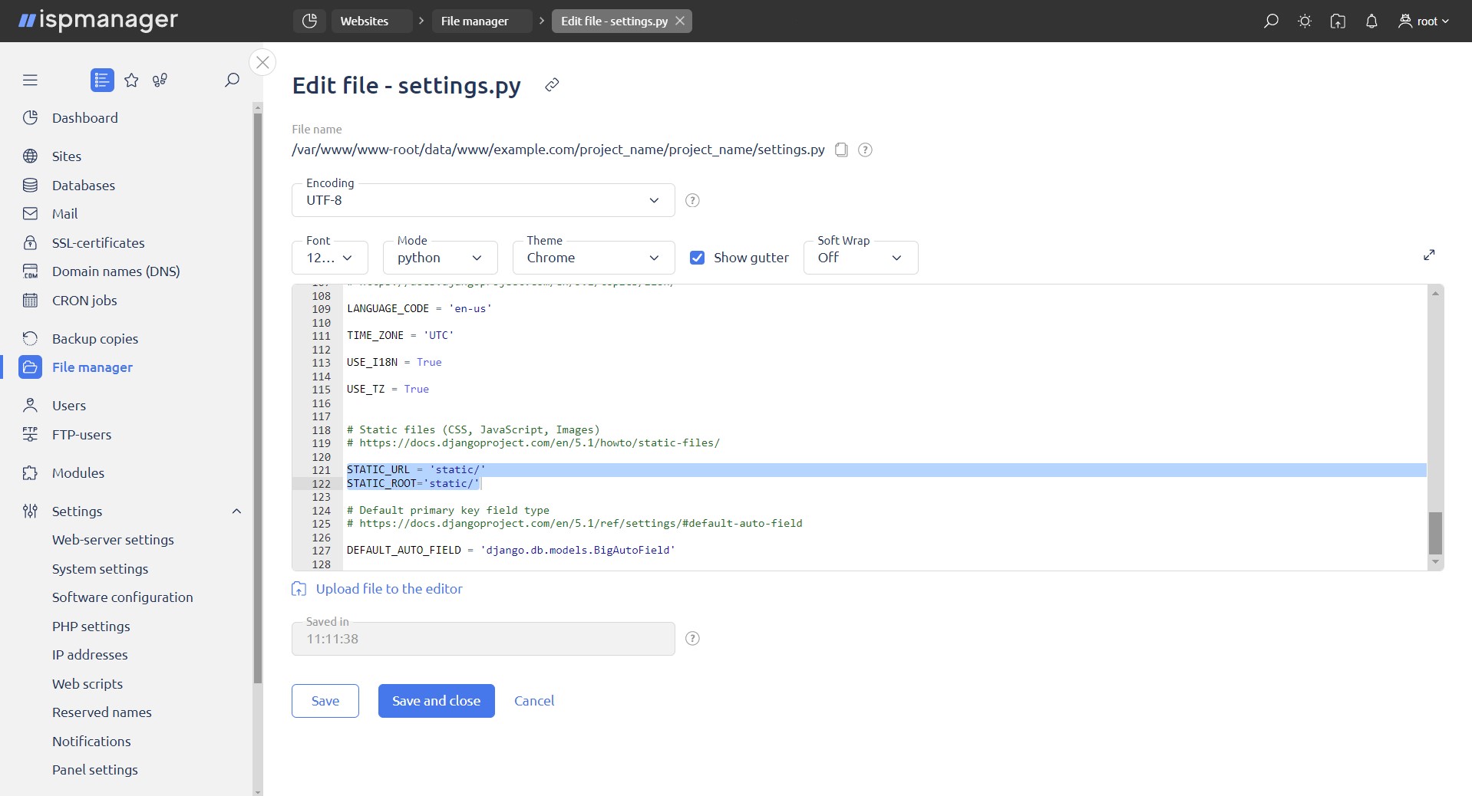The width and height of the screenshot is (1472, 796).
Task: Switch the panel color theme
Action: coord(1305,21)
